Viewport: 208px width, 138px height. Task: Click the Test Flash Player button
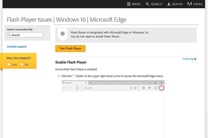tap(70, 48)
